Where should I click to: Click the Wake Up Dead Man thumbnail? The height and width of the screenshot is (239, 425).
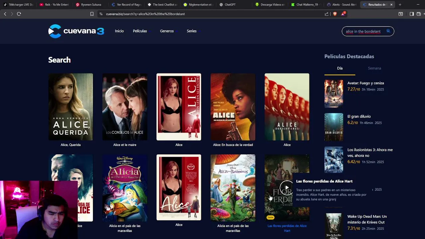click(x=334, y=226)
